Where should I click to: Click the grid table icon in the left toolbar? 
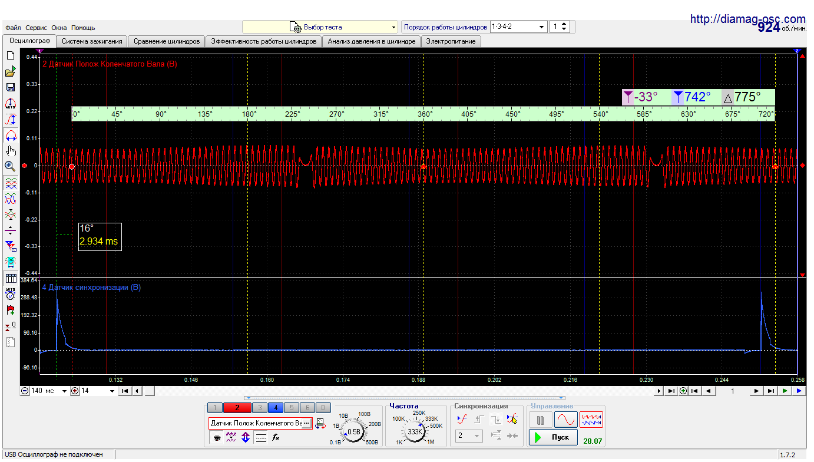tap(10, 279)
